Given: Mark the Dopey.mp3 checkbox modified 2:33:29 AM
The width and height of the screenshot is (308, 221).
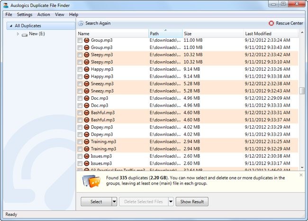Looking at the screenshot, I should coord(80,128).
